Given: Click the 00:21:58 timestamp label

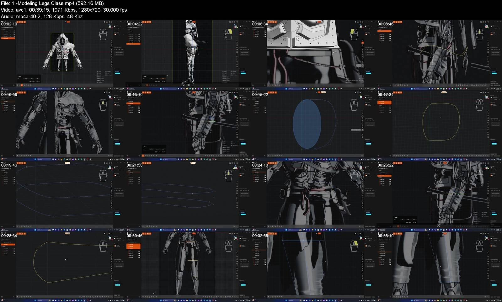Looking at the screenshot, I should click(x=135, y=165).
